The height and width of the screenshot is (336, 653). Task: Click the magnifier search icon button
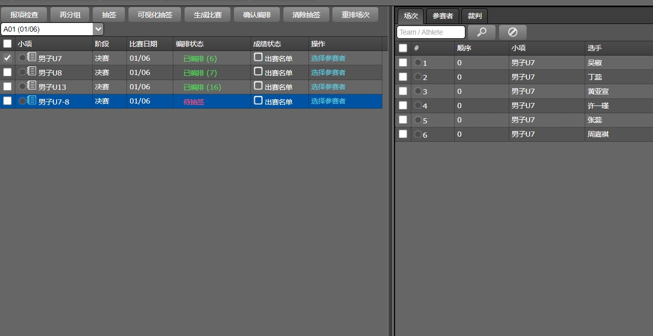481,32
